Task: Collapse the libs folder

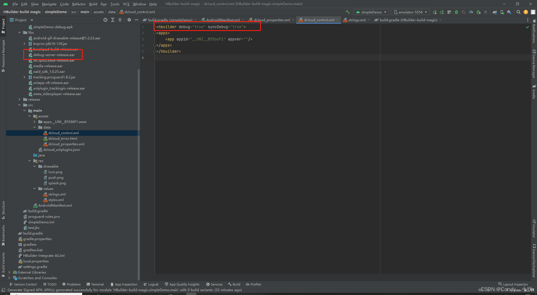Action: [20, 33]
